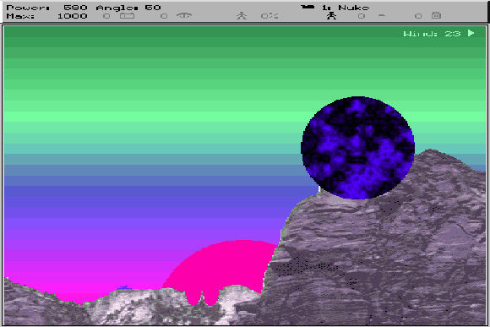The image size is (490, 327).
Task: Click the blue tank on the ground
Action: 124,287
